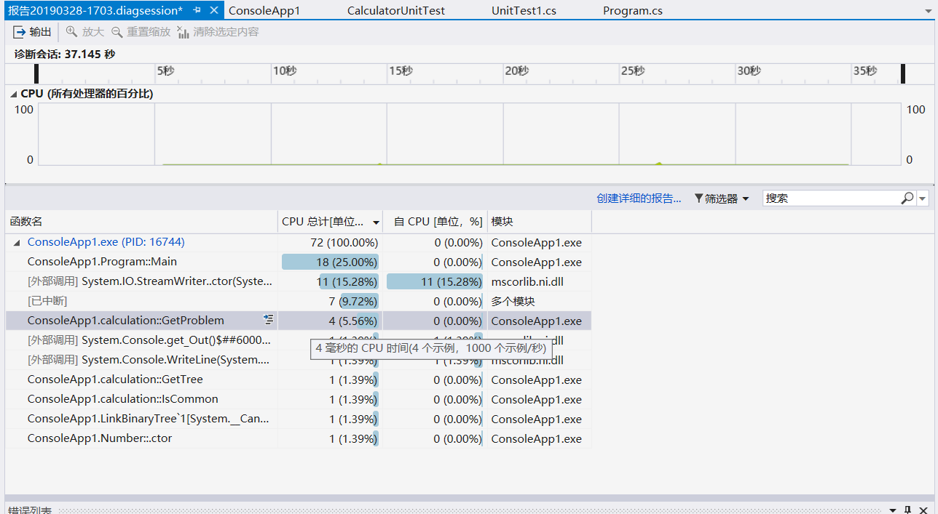The height and width of the screenshot is (514, 938).
Task: Click the CPU 总计 column sort arrow
Action: (x=376, y=222)
